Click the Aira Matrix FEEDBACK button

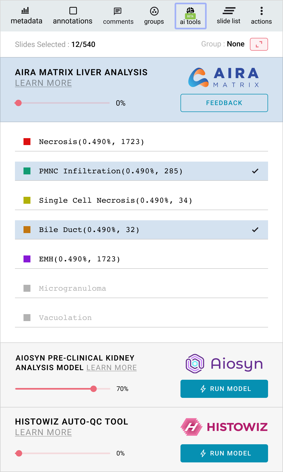(224, 103)
